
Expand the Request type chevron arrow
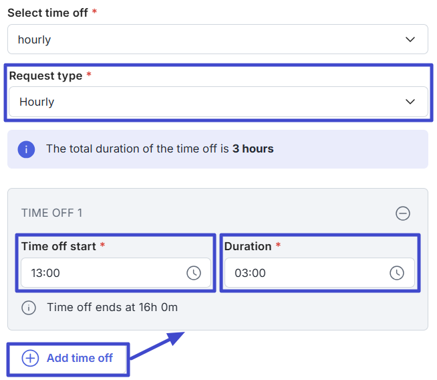coord(410,102)
